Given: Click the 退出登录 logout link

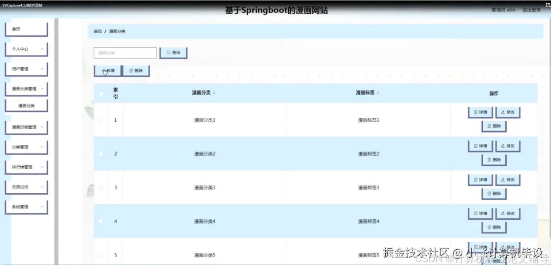Looking at the screenshot, I should click(x=531, y=10).
